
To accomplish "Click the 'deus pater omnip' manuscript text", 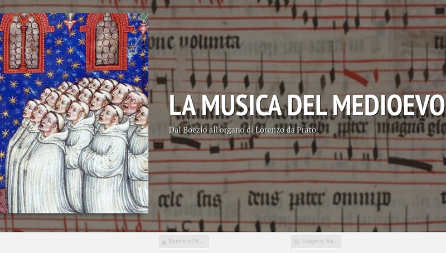I will 318,198.
